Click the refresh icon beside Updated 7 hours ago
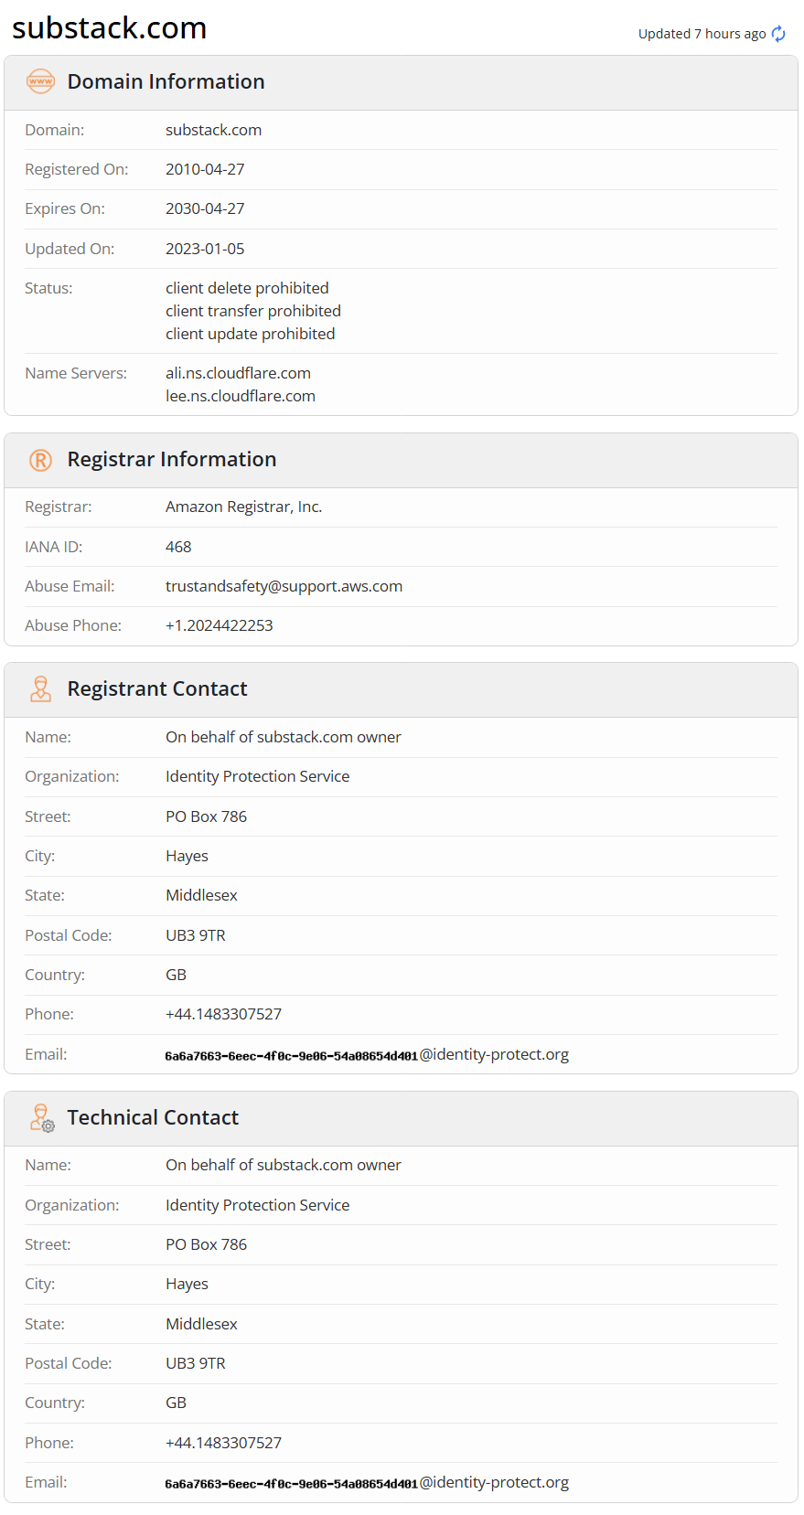The width and height of the screenshot is (804, 1515). pyautogui.click(x=778, y=34)
